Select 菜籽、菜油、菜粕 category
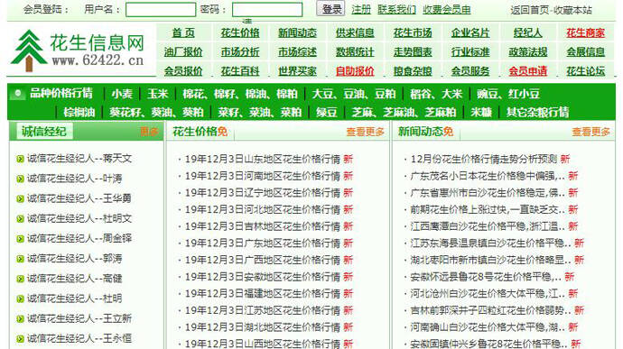 (x=259, y=113)
